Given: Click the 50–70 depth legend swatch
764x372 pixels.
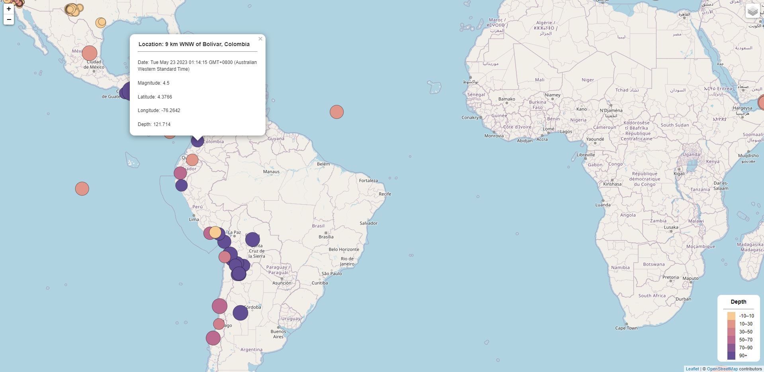Looking at the screenshot, I should (731, 340).
